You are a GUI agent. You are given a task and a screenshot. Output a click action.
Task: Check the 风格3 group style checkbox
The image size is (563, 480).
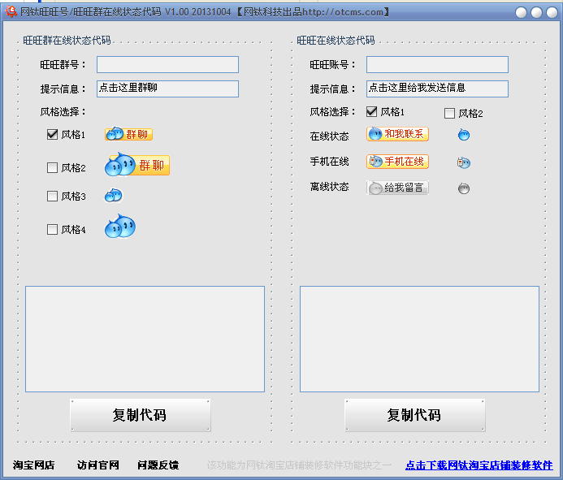click(x=53, y=196)
